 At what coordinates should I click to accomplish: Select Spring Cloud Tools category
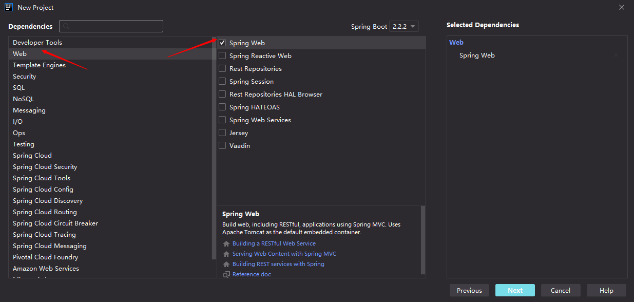point(110,178)
